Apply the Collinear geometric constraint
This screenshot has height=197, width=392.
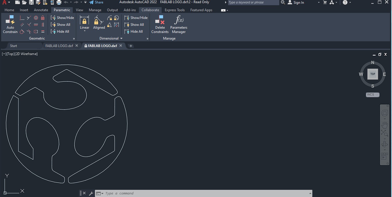[x=29, y=18]
